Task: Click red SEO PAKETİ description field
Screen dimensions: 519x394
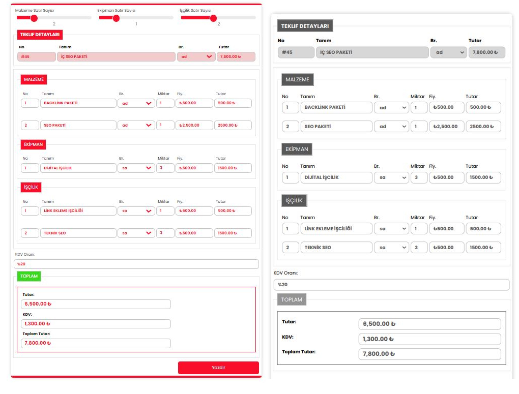Action: coord(78,125)
